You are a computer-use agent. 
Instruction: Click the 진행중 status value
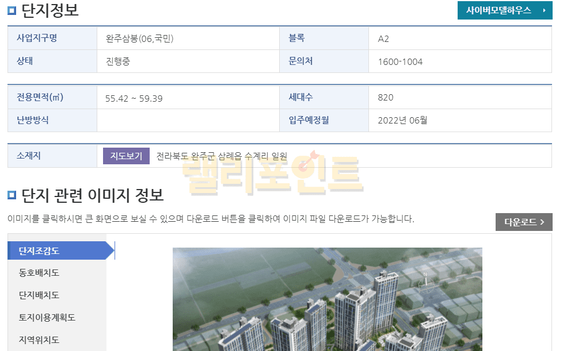[118, 61]
